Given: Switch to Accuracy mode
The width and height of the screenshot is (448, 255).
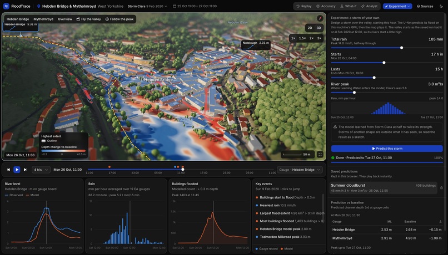Looking at the screenshot, I should pyautogui.click(x=326, y=6).
